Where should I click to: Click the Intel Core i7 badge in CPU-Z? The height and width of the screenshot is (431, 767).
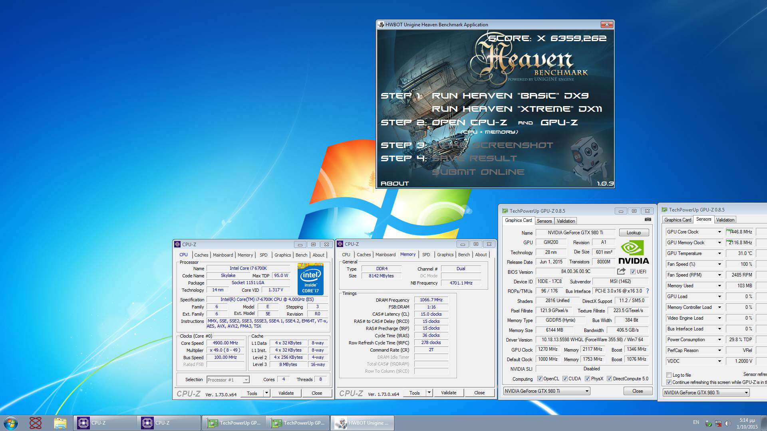pos(310,279)
